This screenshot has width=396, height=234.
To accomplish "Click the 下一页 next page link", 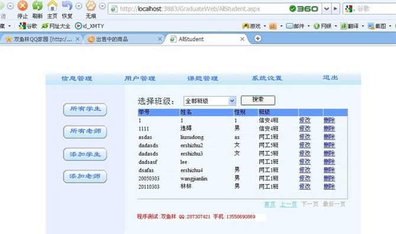I will 310,204.
